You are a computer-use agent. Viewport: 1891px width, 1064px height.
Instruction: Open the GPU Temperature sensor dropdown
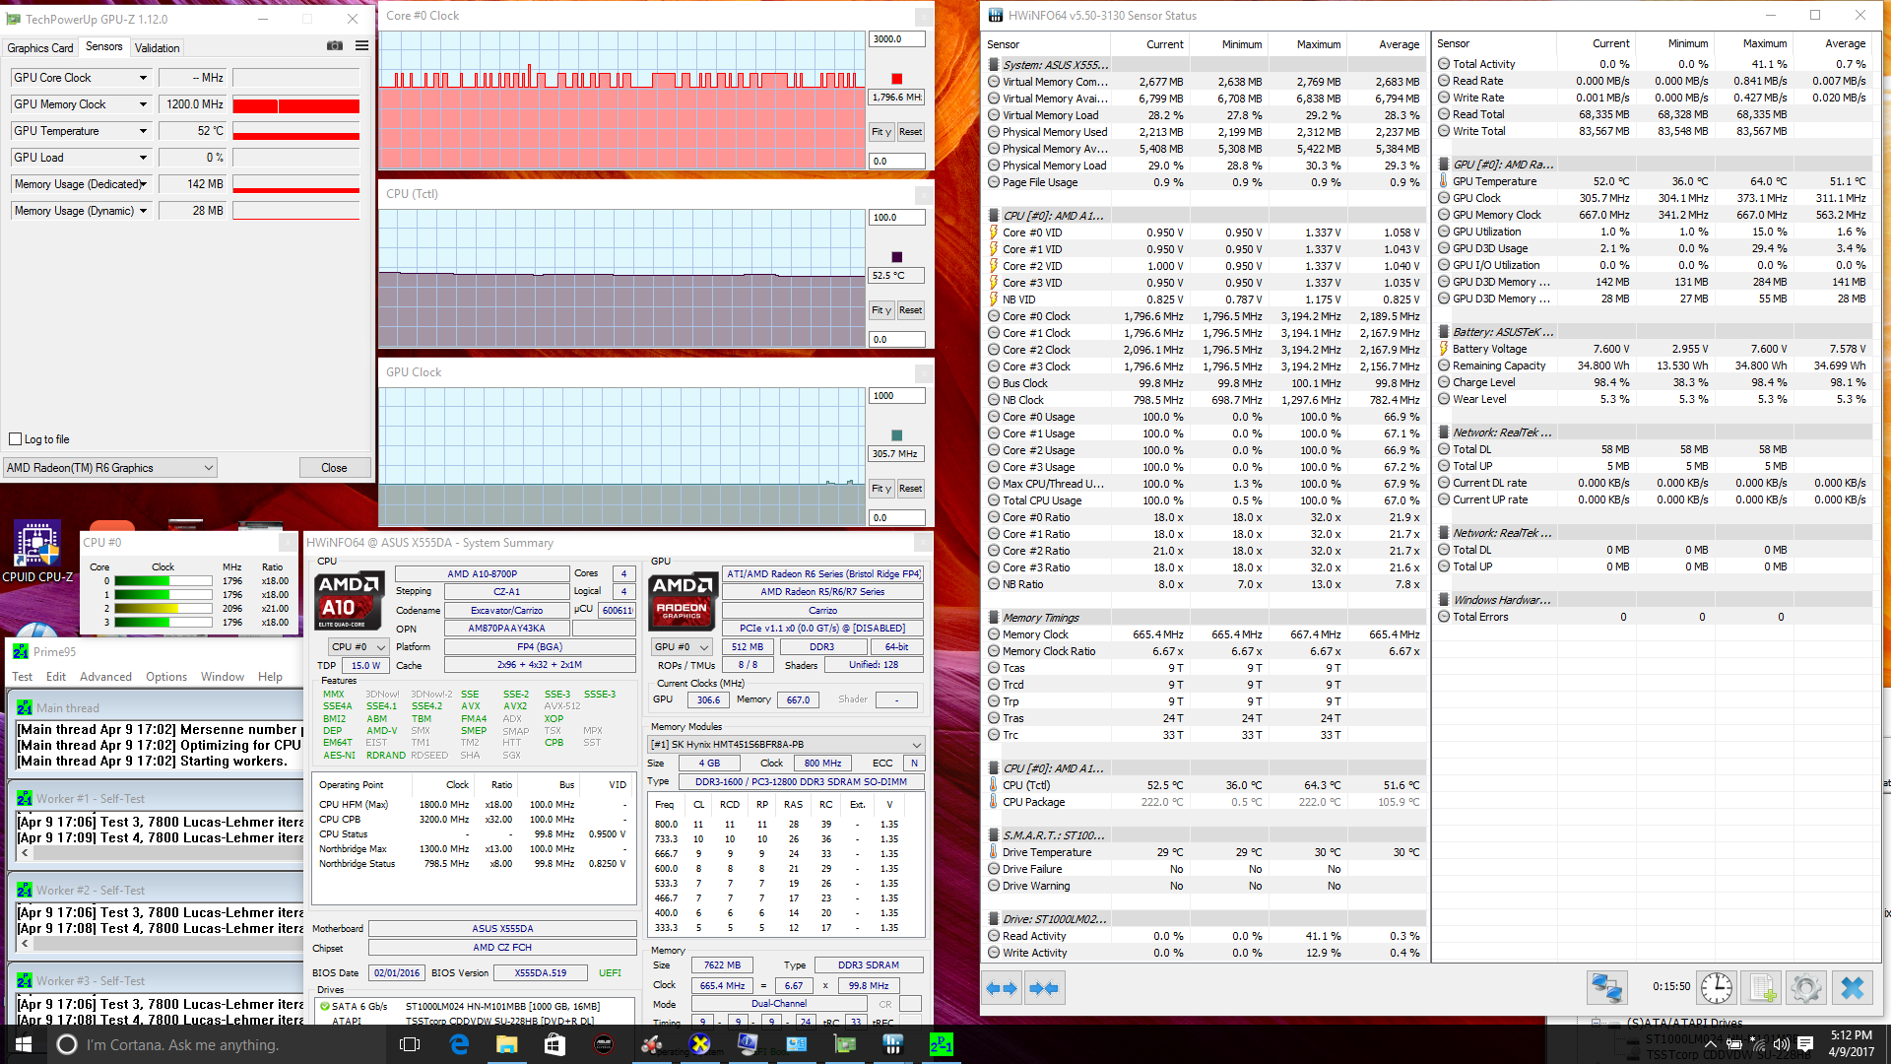point(143,131)
